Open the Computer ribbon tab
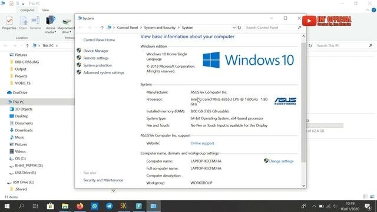 pyautogui.click(x=27, y=10)
